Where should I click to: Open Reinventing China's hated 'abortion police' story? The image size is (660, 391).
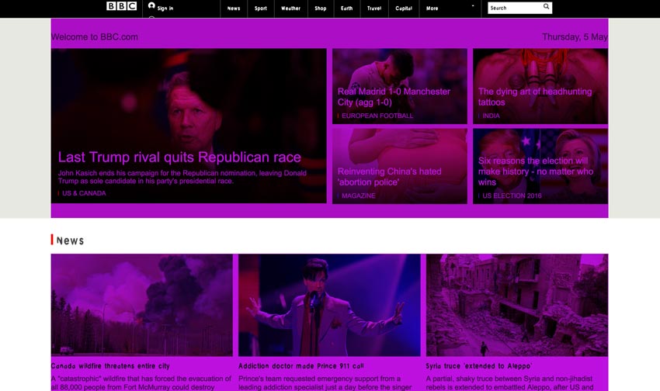(x=389, y=177)
